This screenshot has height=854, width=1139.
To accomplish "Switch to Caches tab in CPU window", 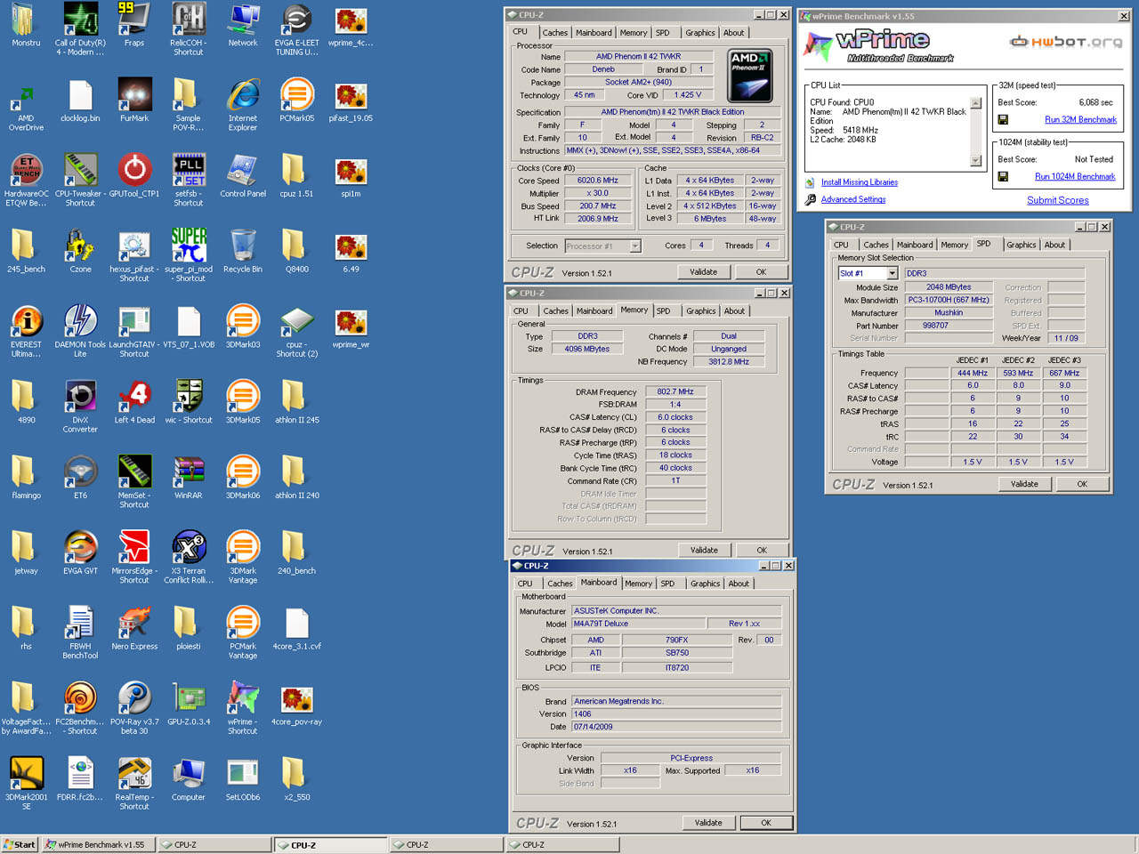I will [554, 33].
